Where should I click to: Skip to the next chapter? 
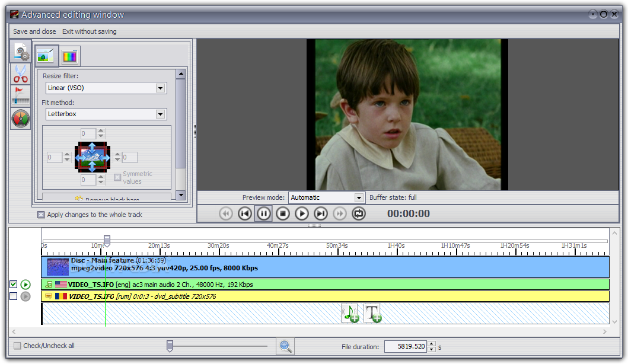click(x=321, y=213)
